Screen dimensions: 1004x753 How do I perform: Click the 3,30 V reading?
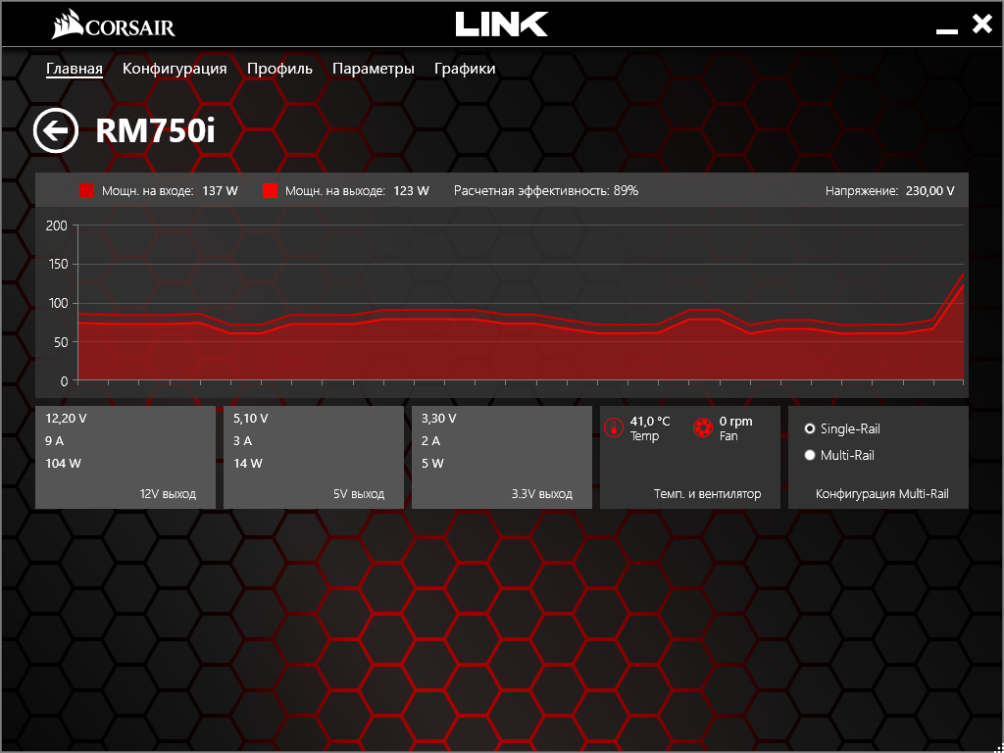point(439,419)
